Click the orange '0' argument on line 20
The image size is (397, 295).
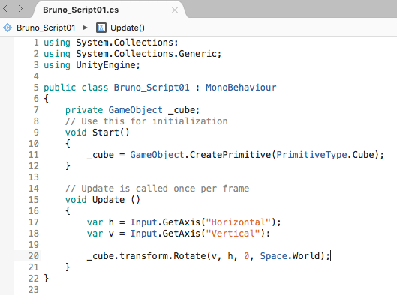pos(247,256)
